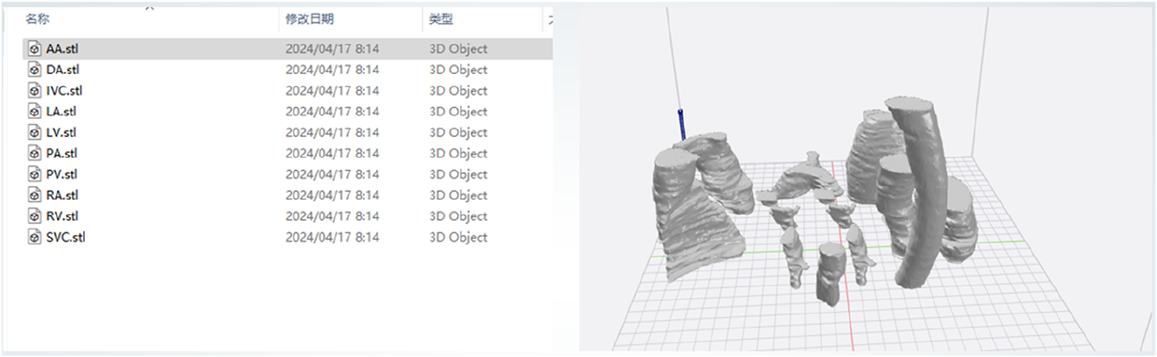Sort files by the 类型 column header

pos(441,19)
